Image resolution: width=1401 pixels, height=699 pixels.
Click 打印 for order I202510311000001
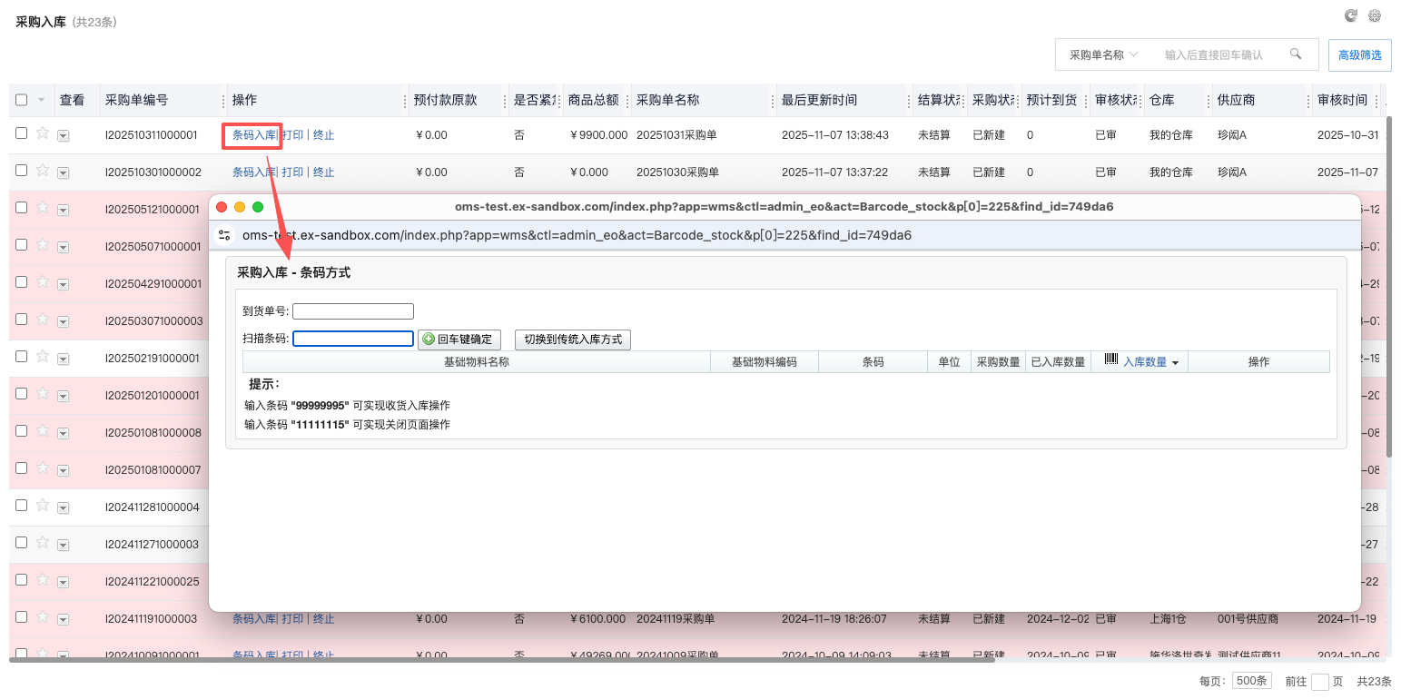pyautogui.click(x=292, y=135)
